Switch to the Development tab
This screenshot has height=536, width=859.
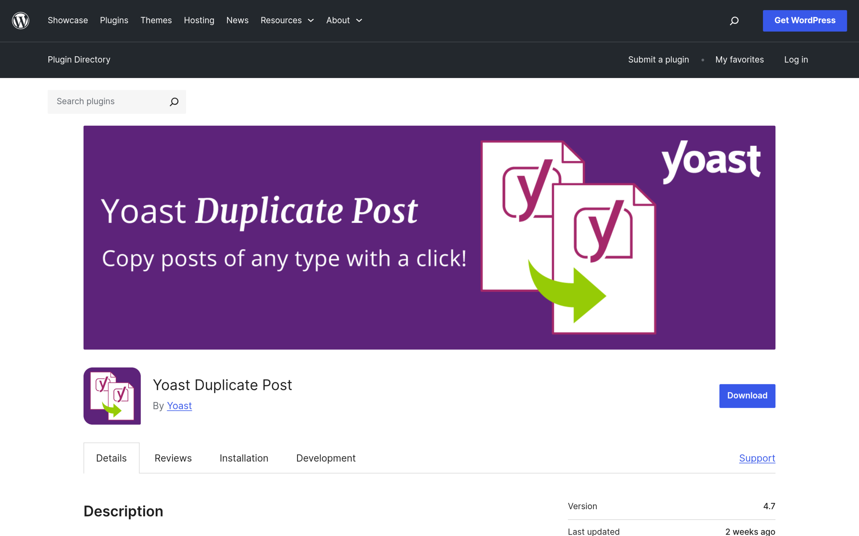click(x=326, y=458)
